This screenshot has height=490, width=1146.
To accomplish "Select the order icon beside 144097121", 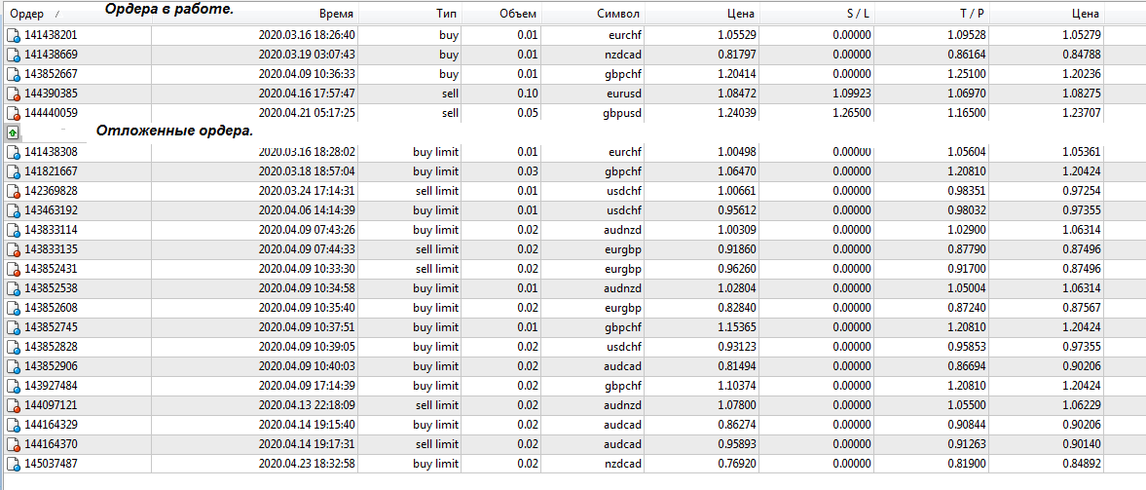I will (x=13, y=405).
